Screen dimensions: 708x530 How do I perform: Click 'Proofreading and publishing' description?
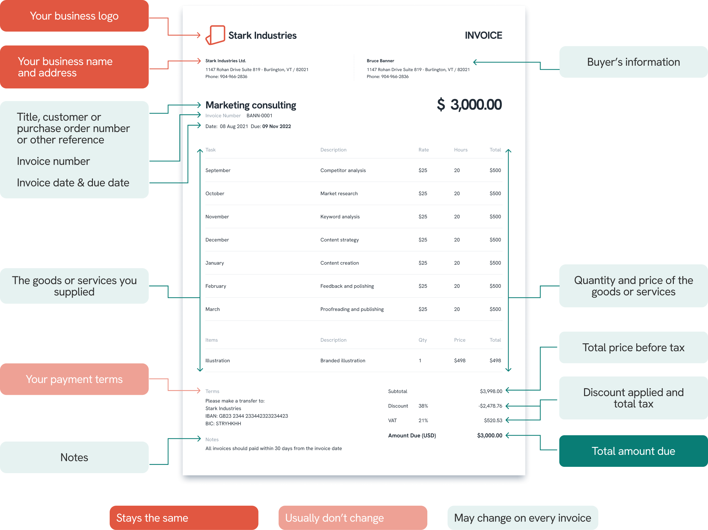(x=352, y=309)
